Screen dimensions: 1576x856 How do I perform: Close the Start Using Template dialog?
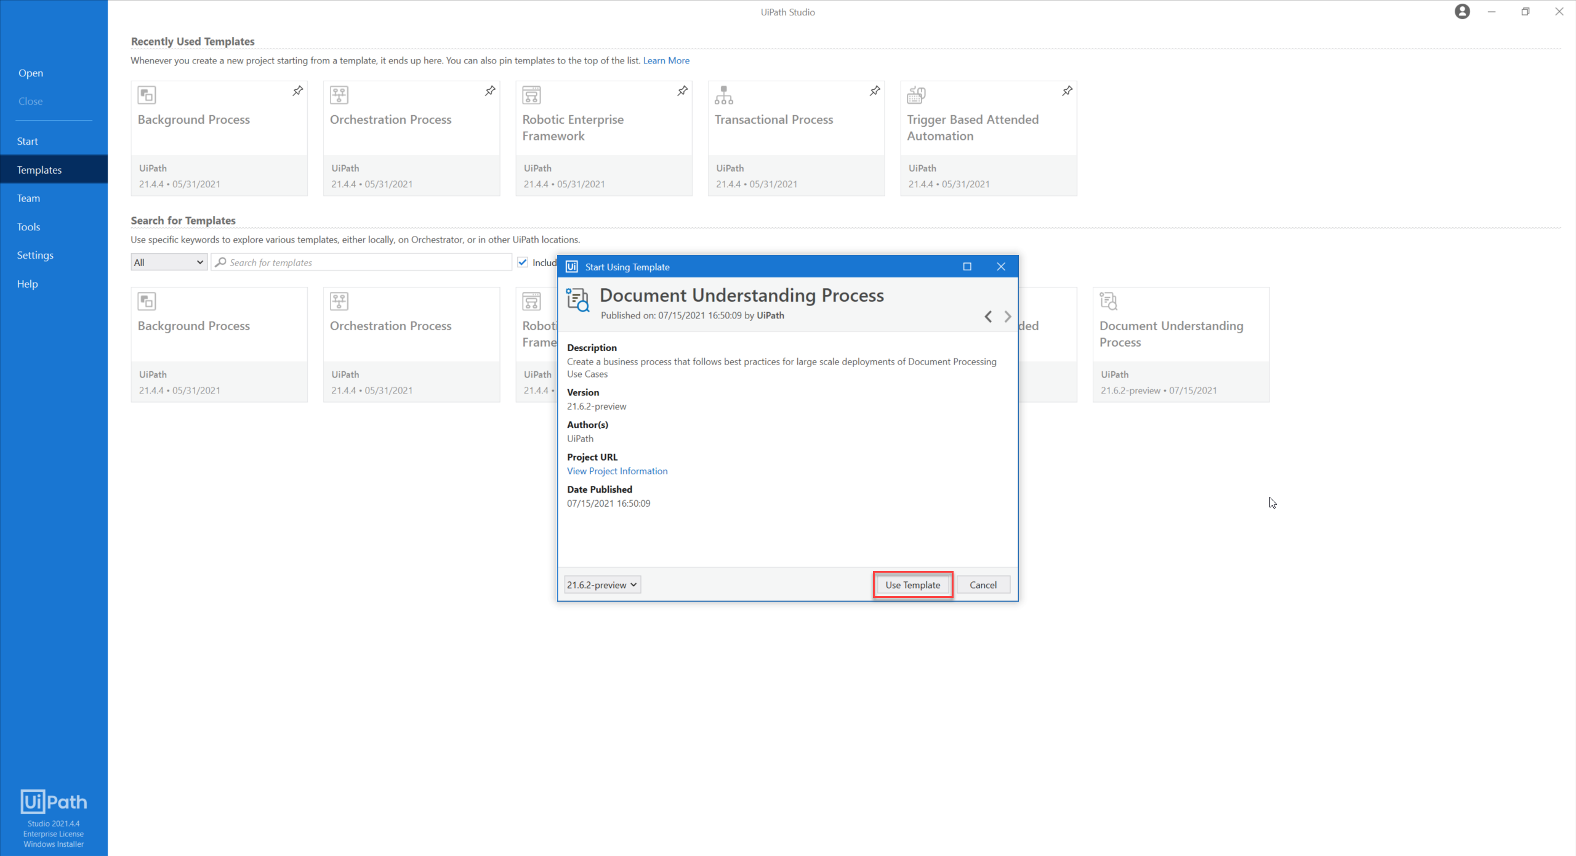(1001, 267)
